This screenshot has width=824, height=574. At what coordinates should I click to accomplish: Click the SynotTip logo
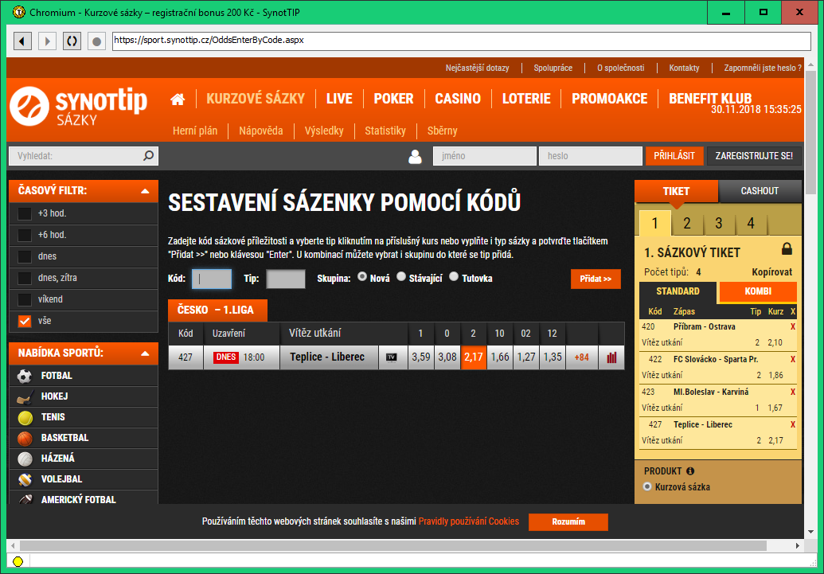click(78, 107)
